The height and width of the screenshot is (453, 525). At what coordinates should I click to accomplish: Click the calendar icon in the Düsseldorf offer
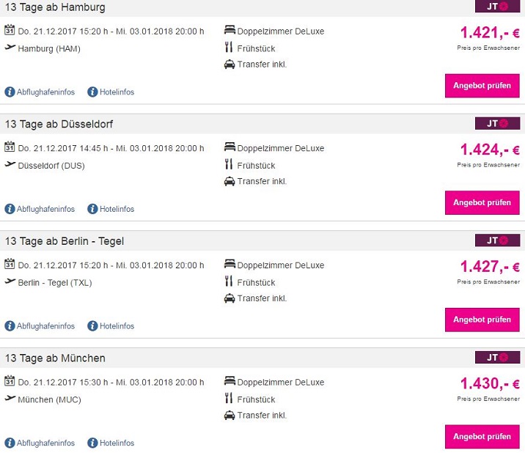tap(10, 147)
